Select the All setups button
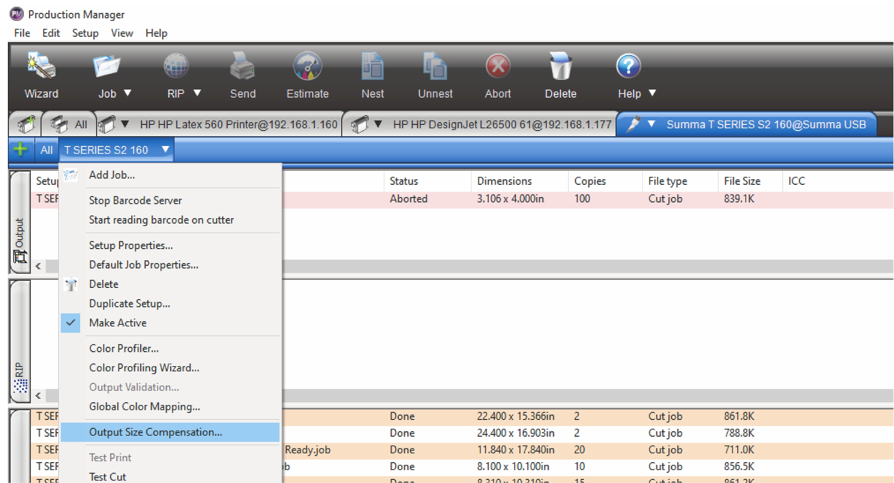This screenshot has width=894, height=483. pyautogui.click(x=46, y=150)
